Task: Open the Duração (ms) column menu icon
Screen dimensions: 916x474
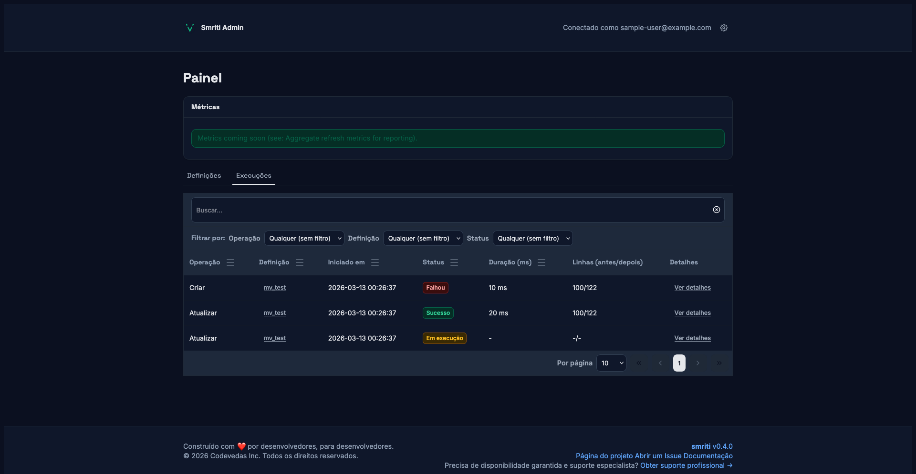Action: [541, 262]
